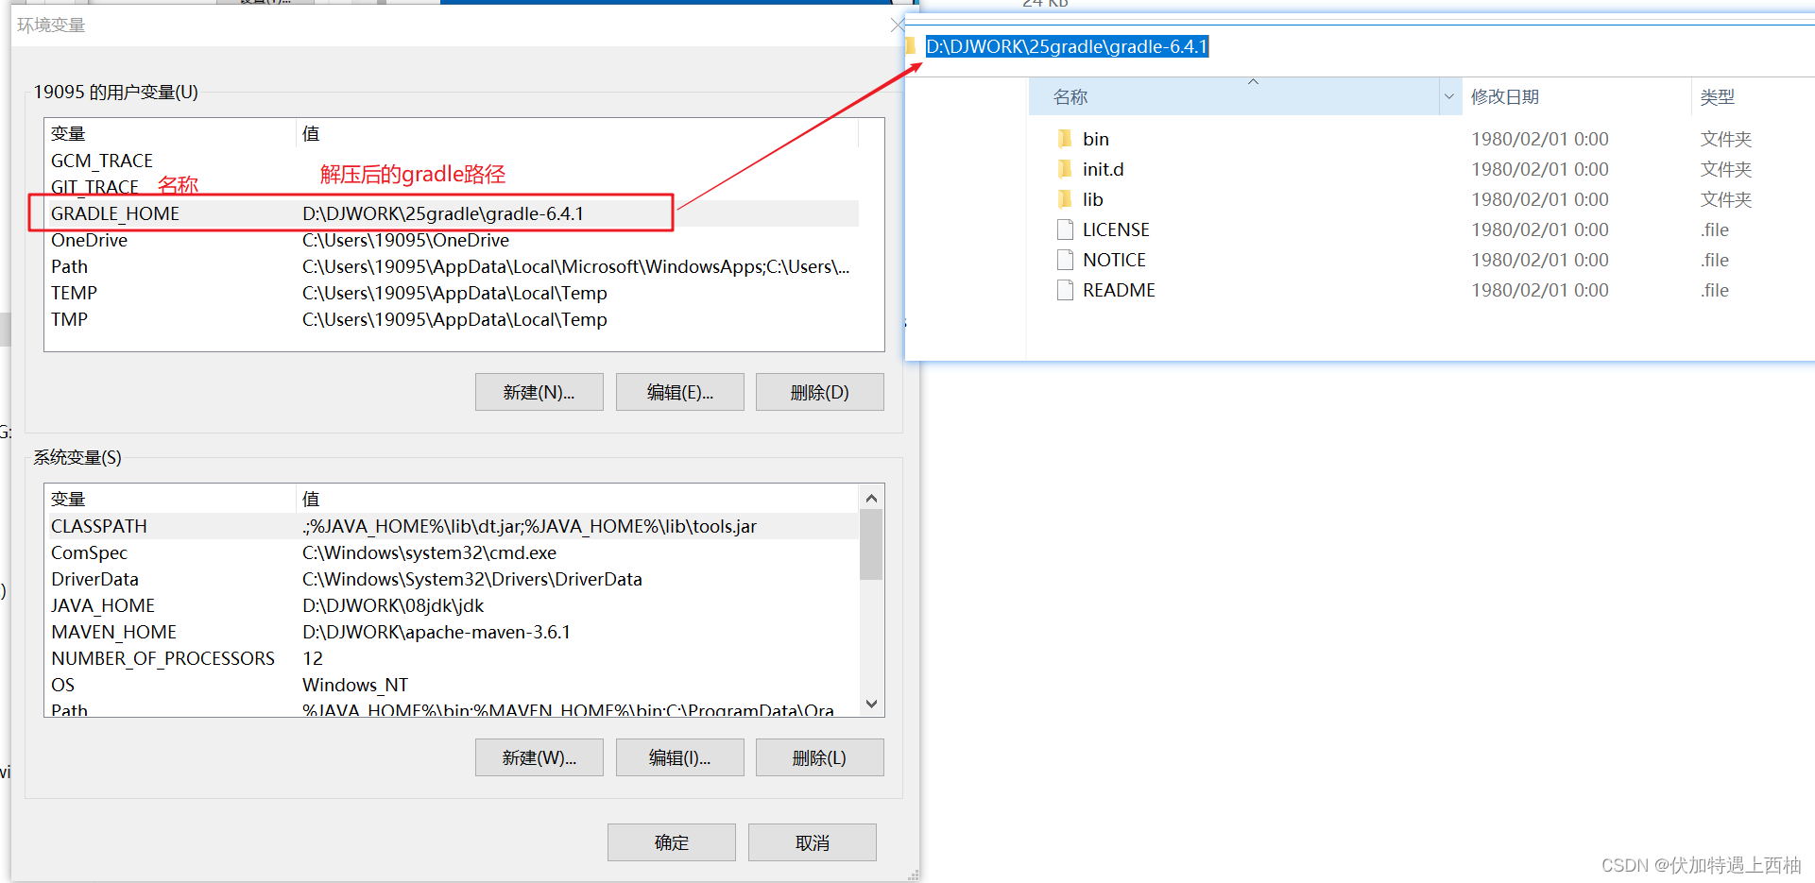
Task: Open the 名称 column filter dropdown arrow
Action: click(x=1449, y=96)
